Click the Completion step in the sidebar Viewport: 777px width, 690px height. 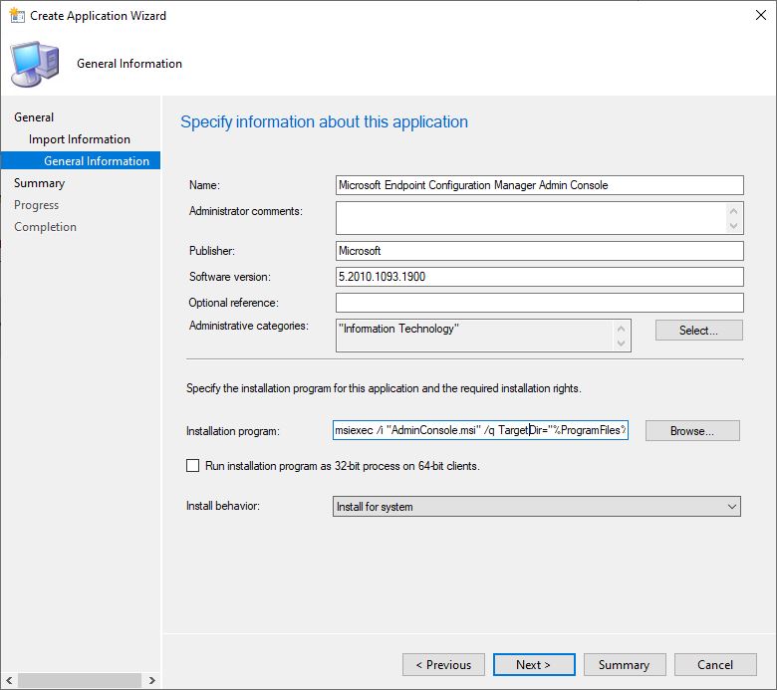pos(45,226)
